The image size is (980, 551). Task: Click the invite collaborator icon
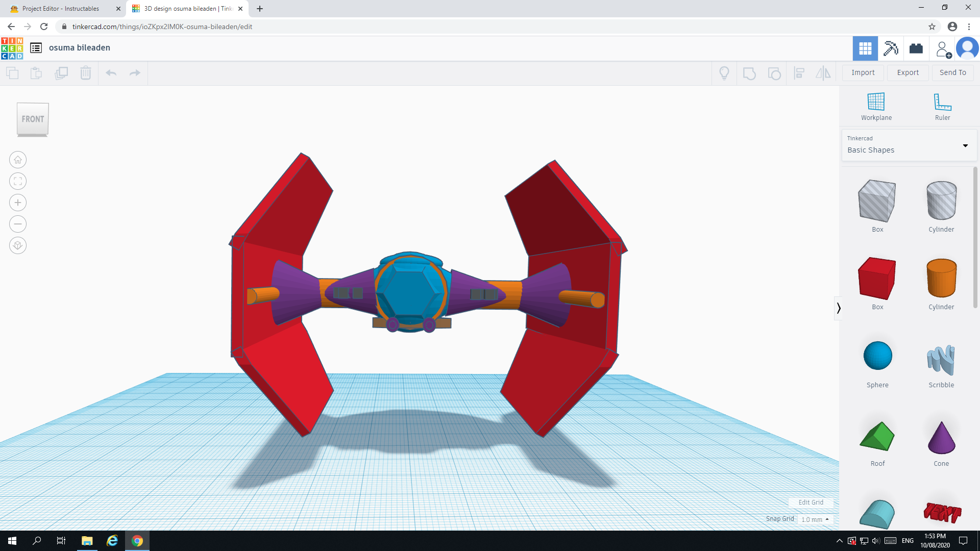tap(943, 49)
